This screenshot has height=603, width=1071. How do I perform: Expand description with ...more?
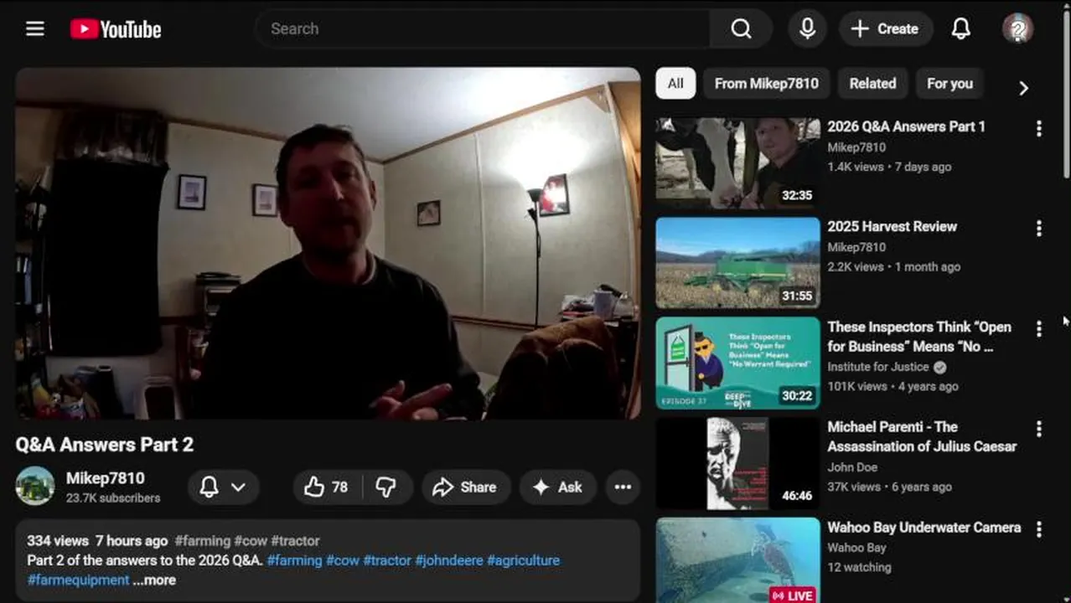tap(154, 580)
